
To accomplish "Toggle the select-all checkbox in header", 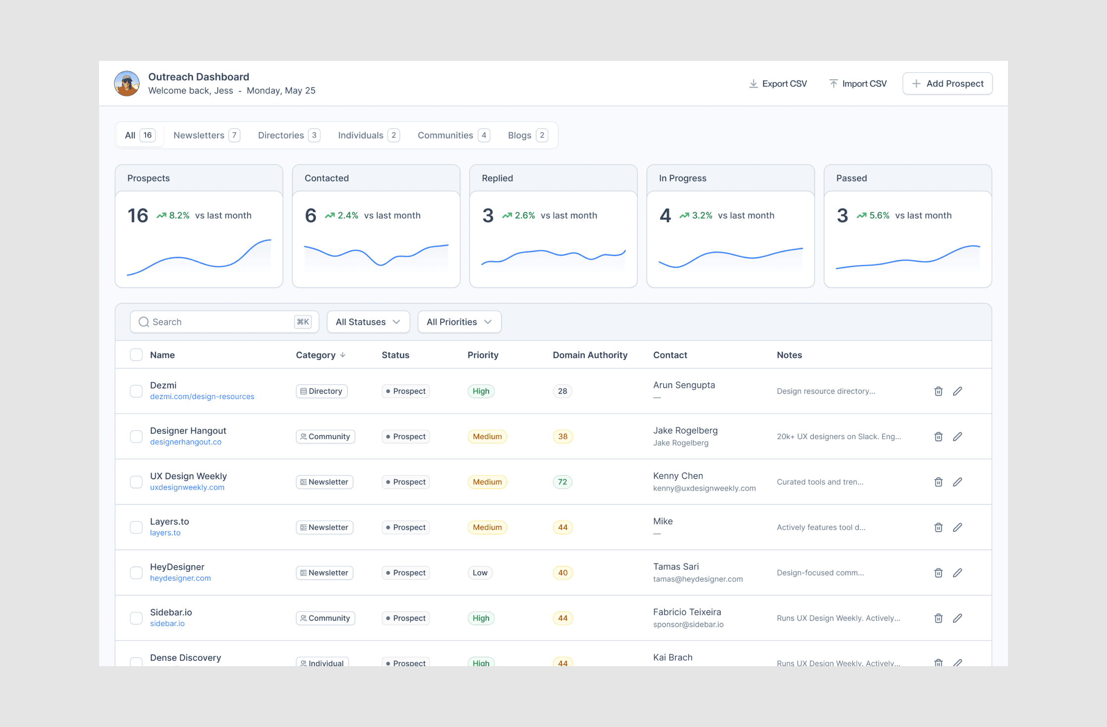I will point(136,355).
